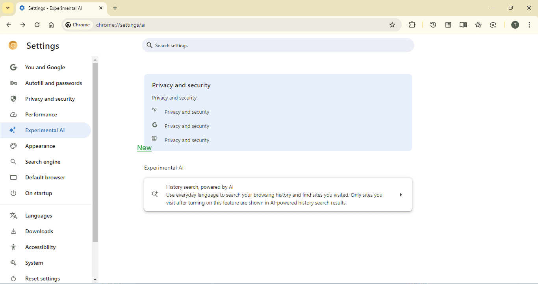This screenshot has width=538, height=284.
Task: Click the Google G icon Privacy and security row
Action: tap(155, 125)
